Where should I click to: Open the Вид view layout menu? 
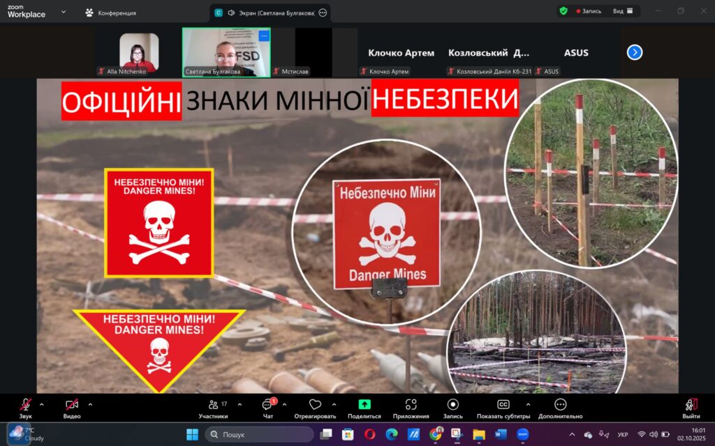[x=622, y=11]
